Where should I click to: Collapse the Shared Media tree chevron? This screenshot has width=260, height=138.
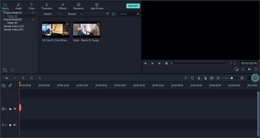pos(33,19)
